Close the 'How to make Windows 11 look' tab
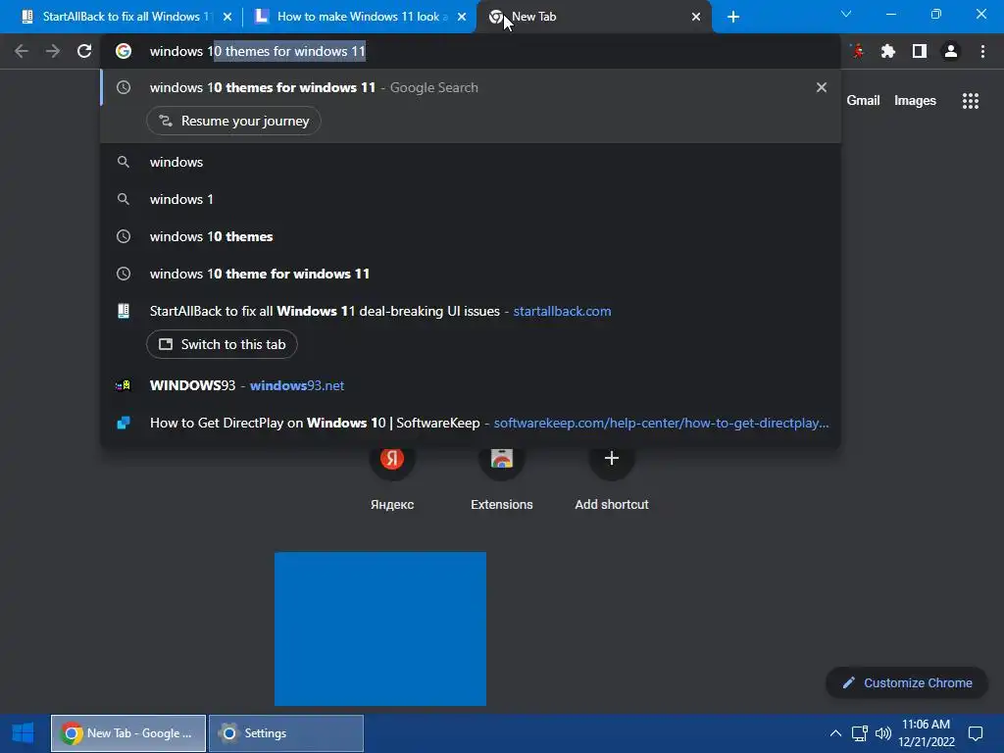This screenshot has height=753, width=1004. pyautogui.click(x=462, y=17)
